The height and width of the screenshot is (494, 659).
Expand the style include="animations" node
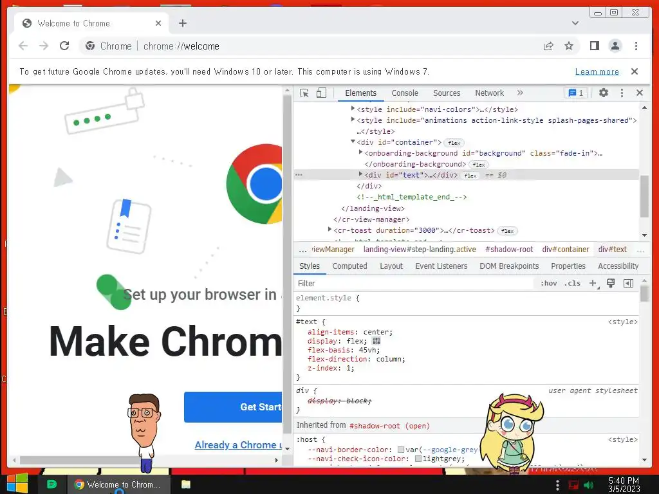(353, 120)
